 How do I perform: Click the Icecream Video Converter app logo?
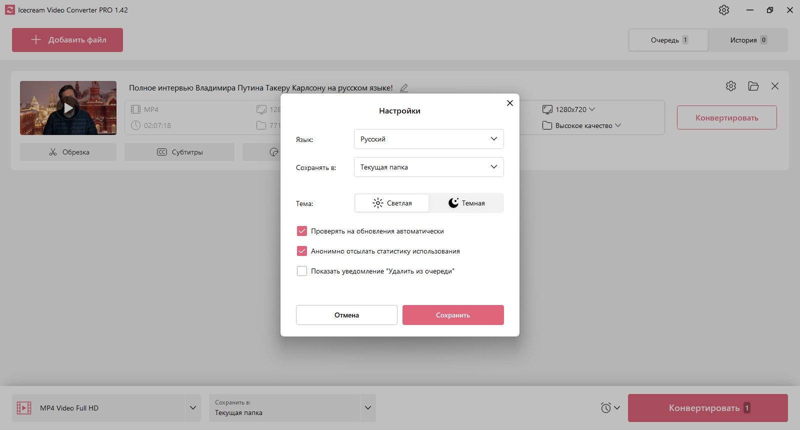(x=9, y=10)
